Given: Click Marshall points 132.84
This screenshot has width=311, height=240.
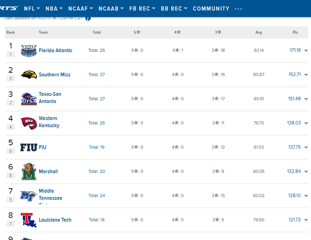Looking at the screenshot, I should point(294,171).
